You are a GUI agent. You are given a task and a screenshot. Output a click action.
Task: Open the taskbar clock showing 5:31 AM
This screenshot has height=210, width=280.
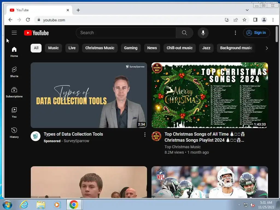(x=266, y=205)
